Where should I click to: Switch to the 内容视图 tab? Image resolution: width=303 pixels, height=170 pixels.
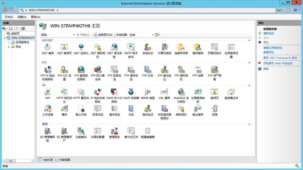tap(63, 160)
